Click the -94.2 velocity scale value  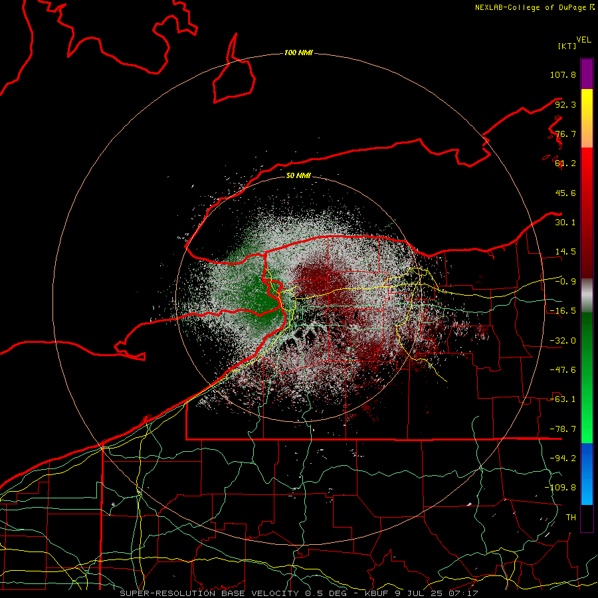[x=563, y=458]
